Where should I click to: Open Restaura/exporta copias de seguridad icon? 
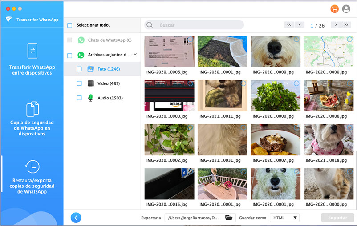[32, 167]
